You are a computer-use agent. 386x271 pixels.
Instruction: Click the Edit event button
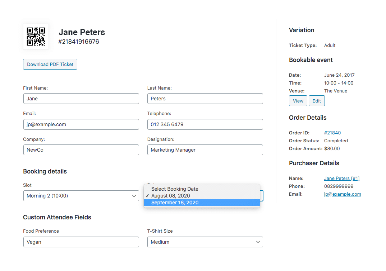point(317,101)
